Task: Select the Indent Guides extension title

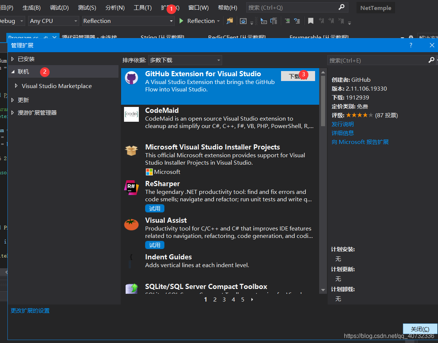Action: 168,257
